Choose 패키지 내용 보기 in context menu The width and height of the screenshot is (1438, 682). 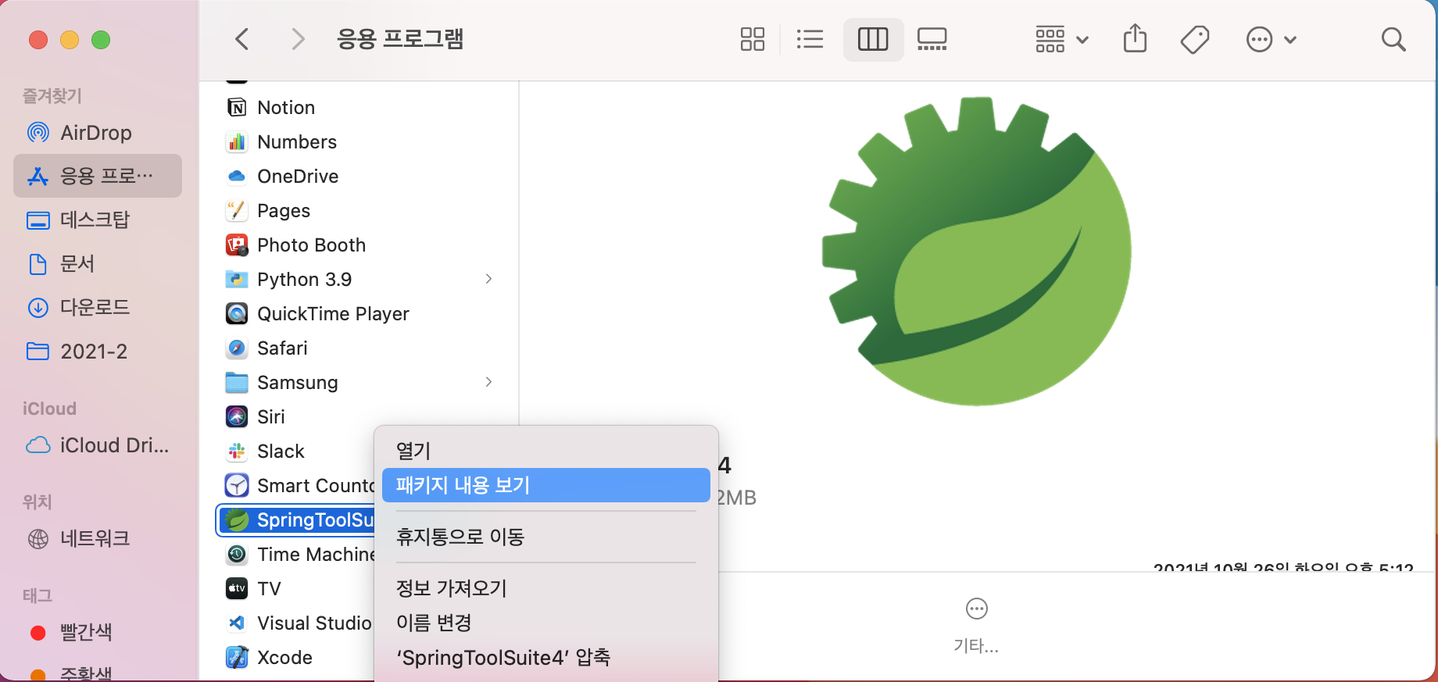[x=546, y=485]
